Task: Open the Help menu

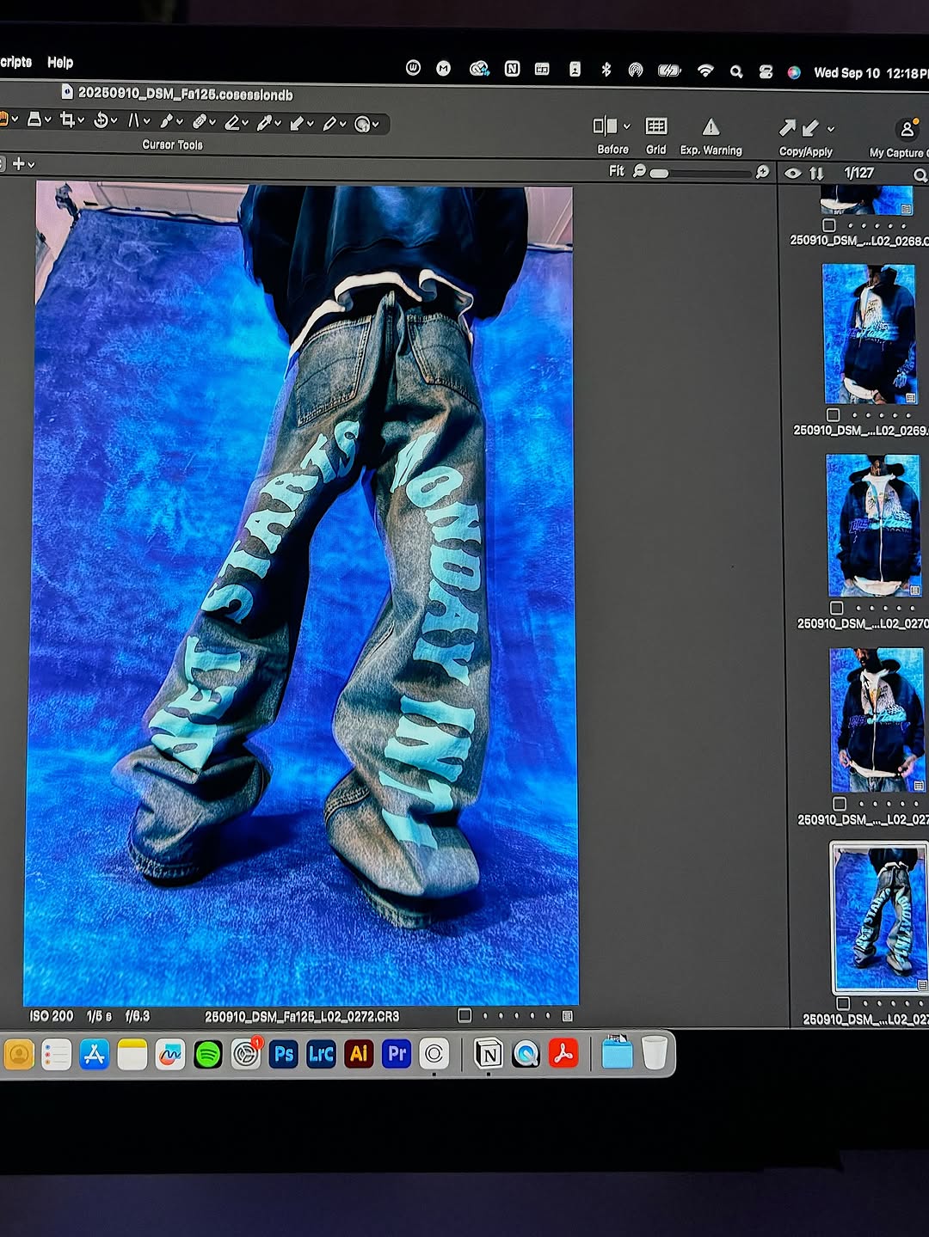Action: click(60, 62)
